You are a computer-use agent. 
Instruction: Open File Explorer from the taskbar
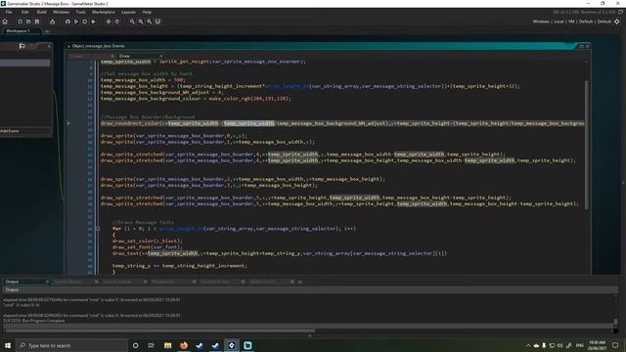point(167,345)
